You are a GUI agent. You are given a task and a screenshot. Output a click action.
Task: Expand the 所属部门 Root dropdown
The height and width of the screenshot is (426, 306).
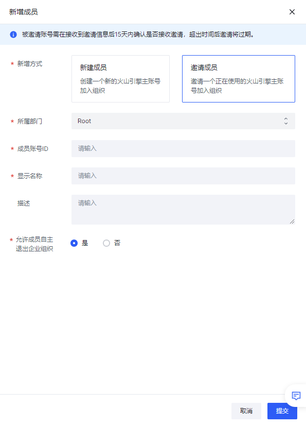tap(183, 121)
